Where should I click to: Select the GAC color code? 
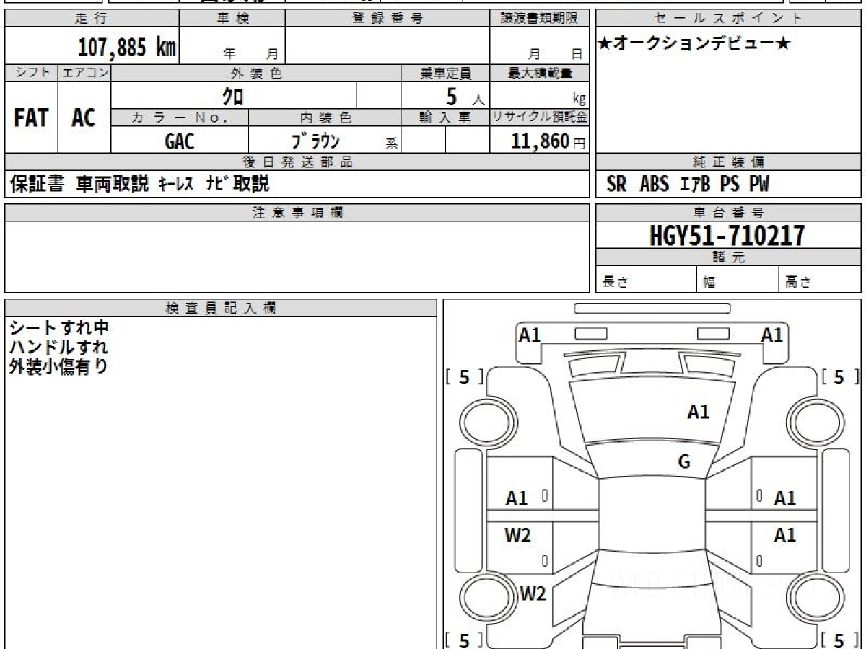(179, 141)
